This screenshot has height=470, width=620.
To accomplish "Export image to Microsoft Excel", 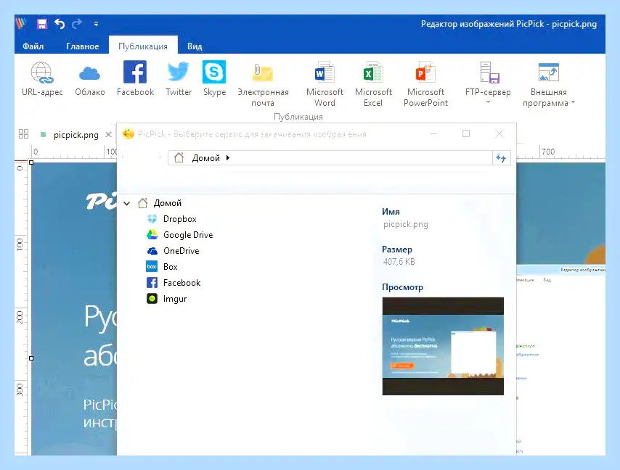I will [373, 84].
